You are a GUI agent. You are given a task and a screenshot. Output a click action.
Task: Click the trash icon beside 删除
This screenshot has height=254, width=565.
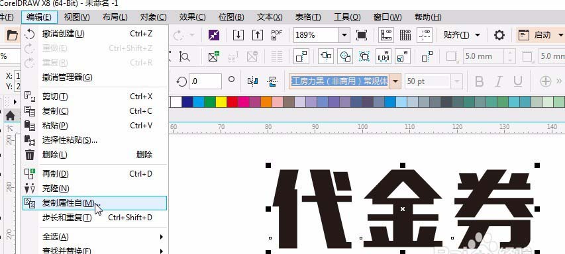pos(30,155)
